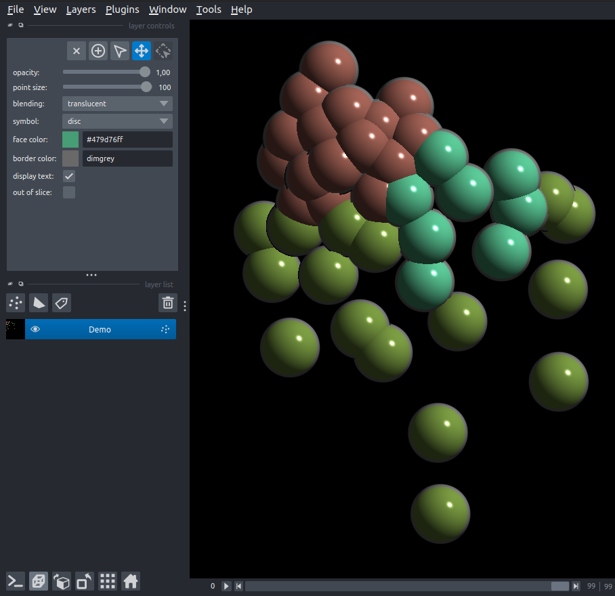Delete the selected layer
This screenshot has width=615, height=596.
[167, 303]
